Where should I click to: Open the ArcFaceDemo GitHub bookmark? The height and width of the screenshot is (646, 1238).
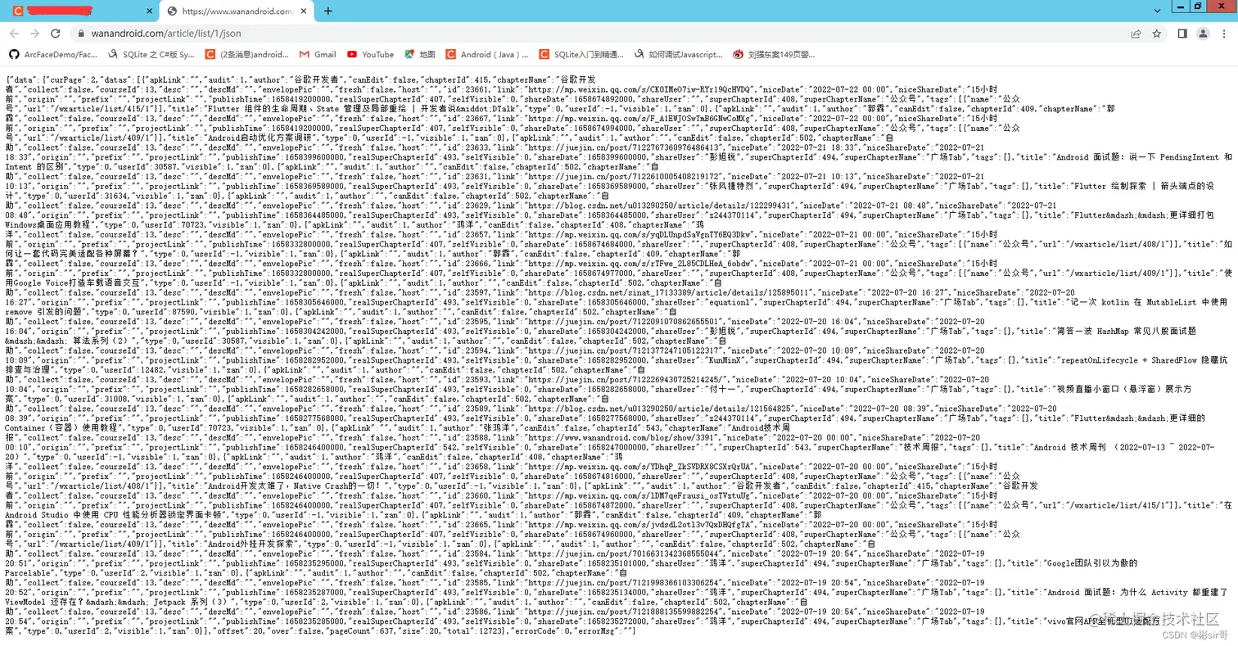[53, 54]
